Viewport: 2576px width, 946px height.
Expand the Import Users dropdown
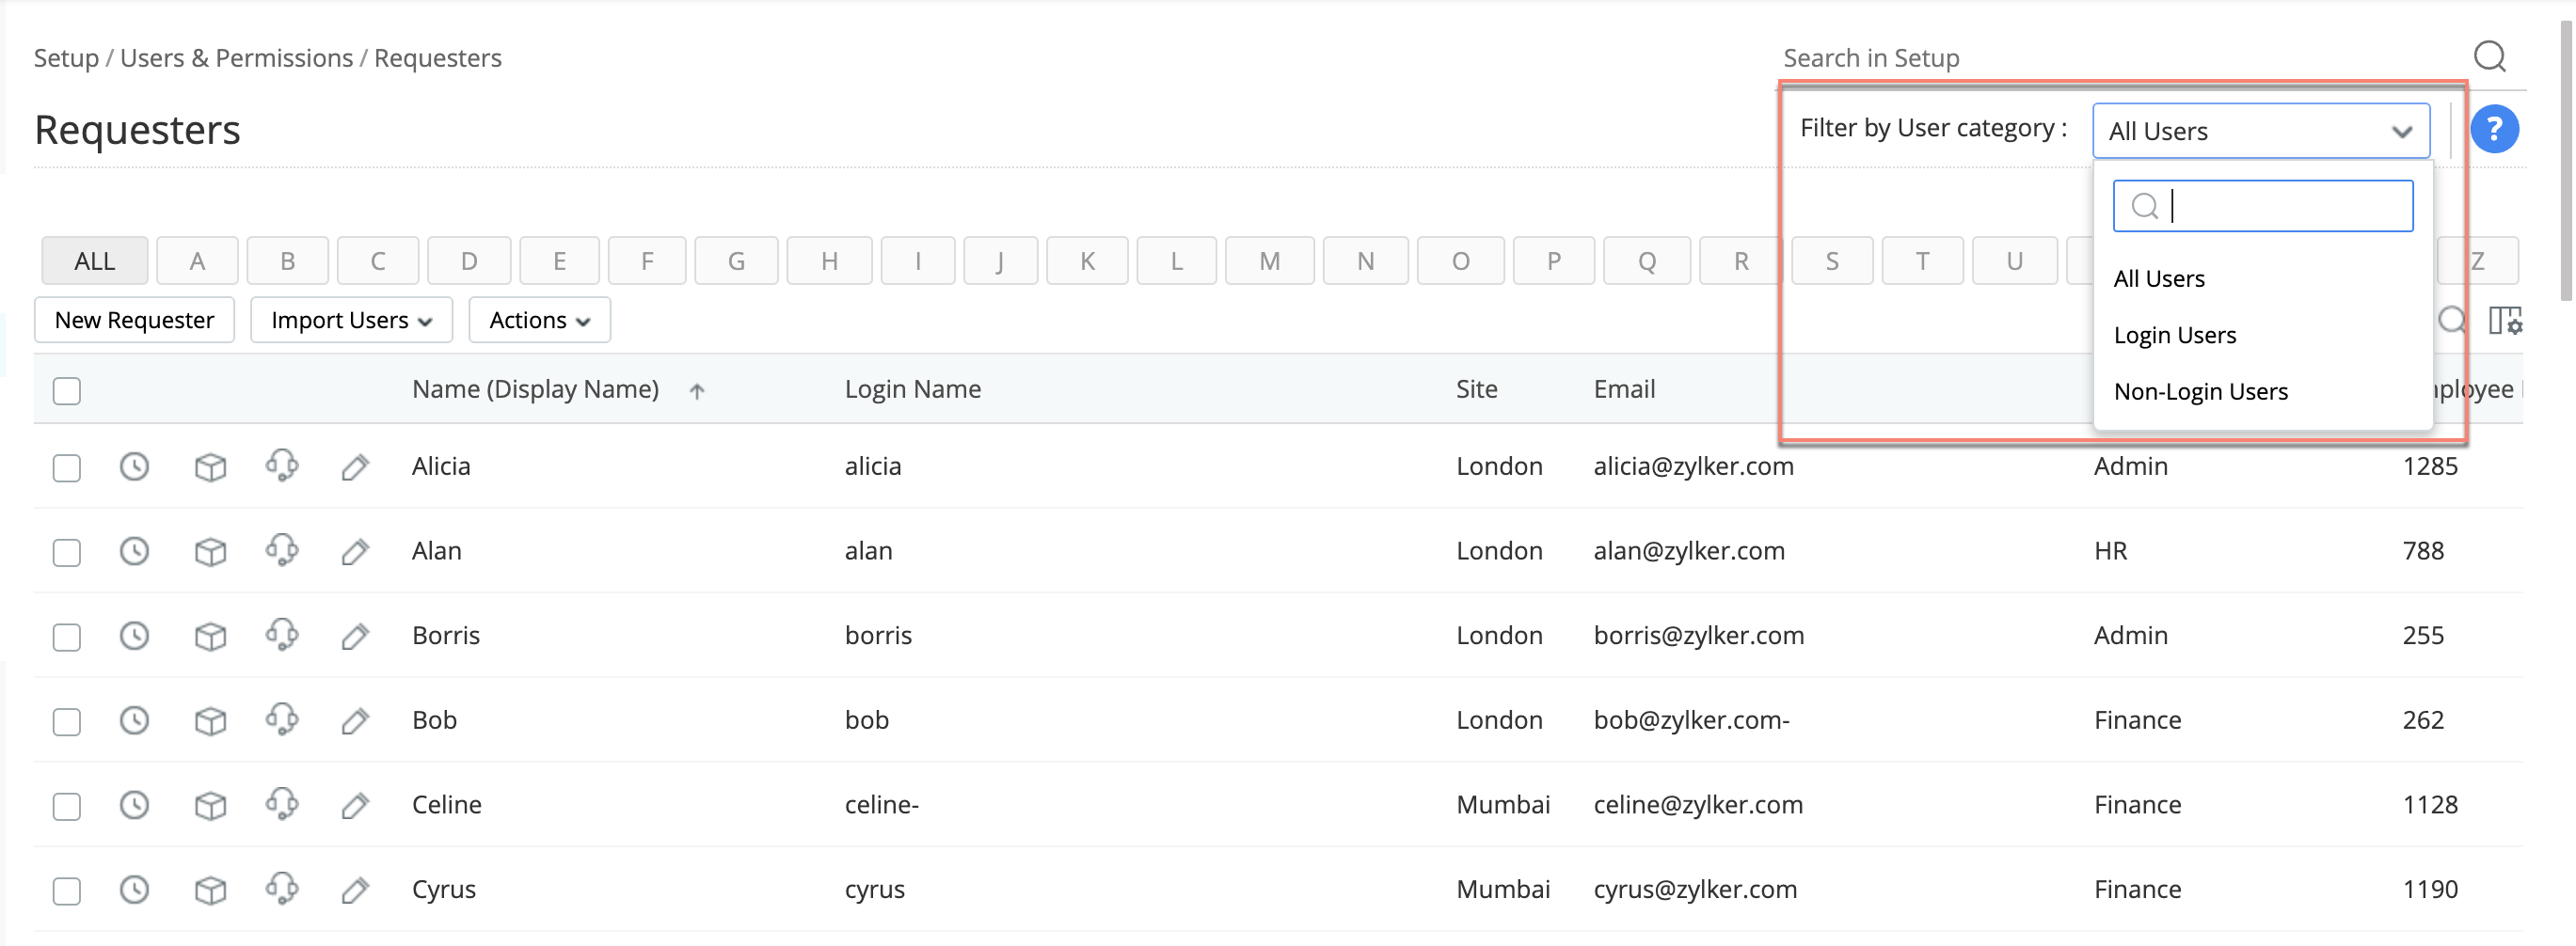pos(351,320)
